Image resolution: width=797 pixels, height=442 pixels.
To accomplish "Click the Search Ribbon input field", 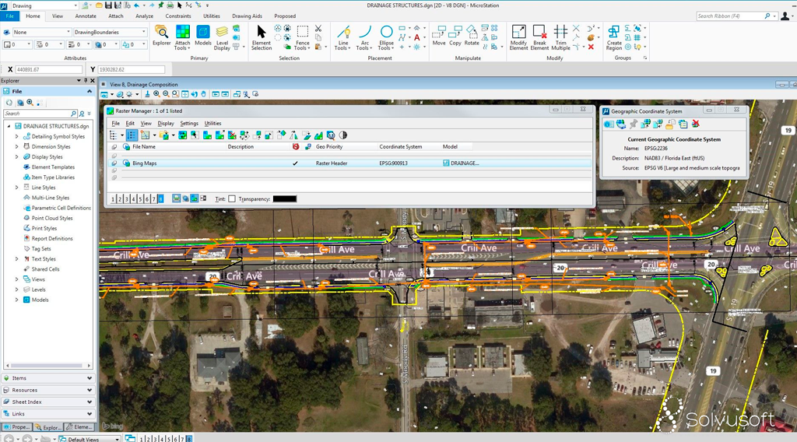I will [x=731, y=16].
